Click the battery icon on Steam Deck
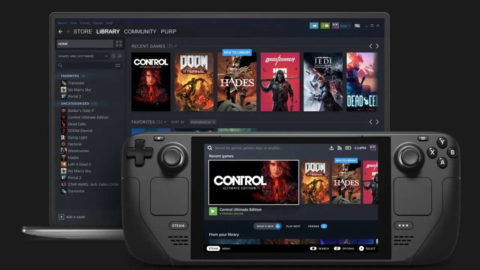 click(x=348, y=148)
